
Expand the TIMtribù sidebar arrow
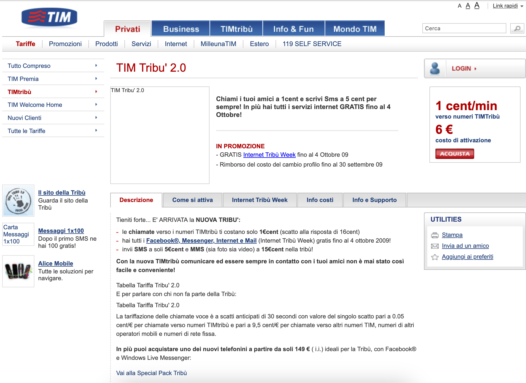pos(96,92)
